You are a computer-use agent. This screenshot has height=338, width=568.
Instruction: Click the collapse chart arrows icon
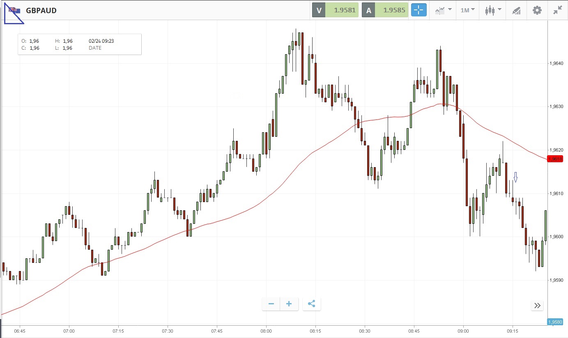557,10
